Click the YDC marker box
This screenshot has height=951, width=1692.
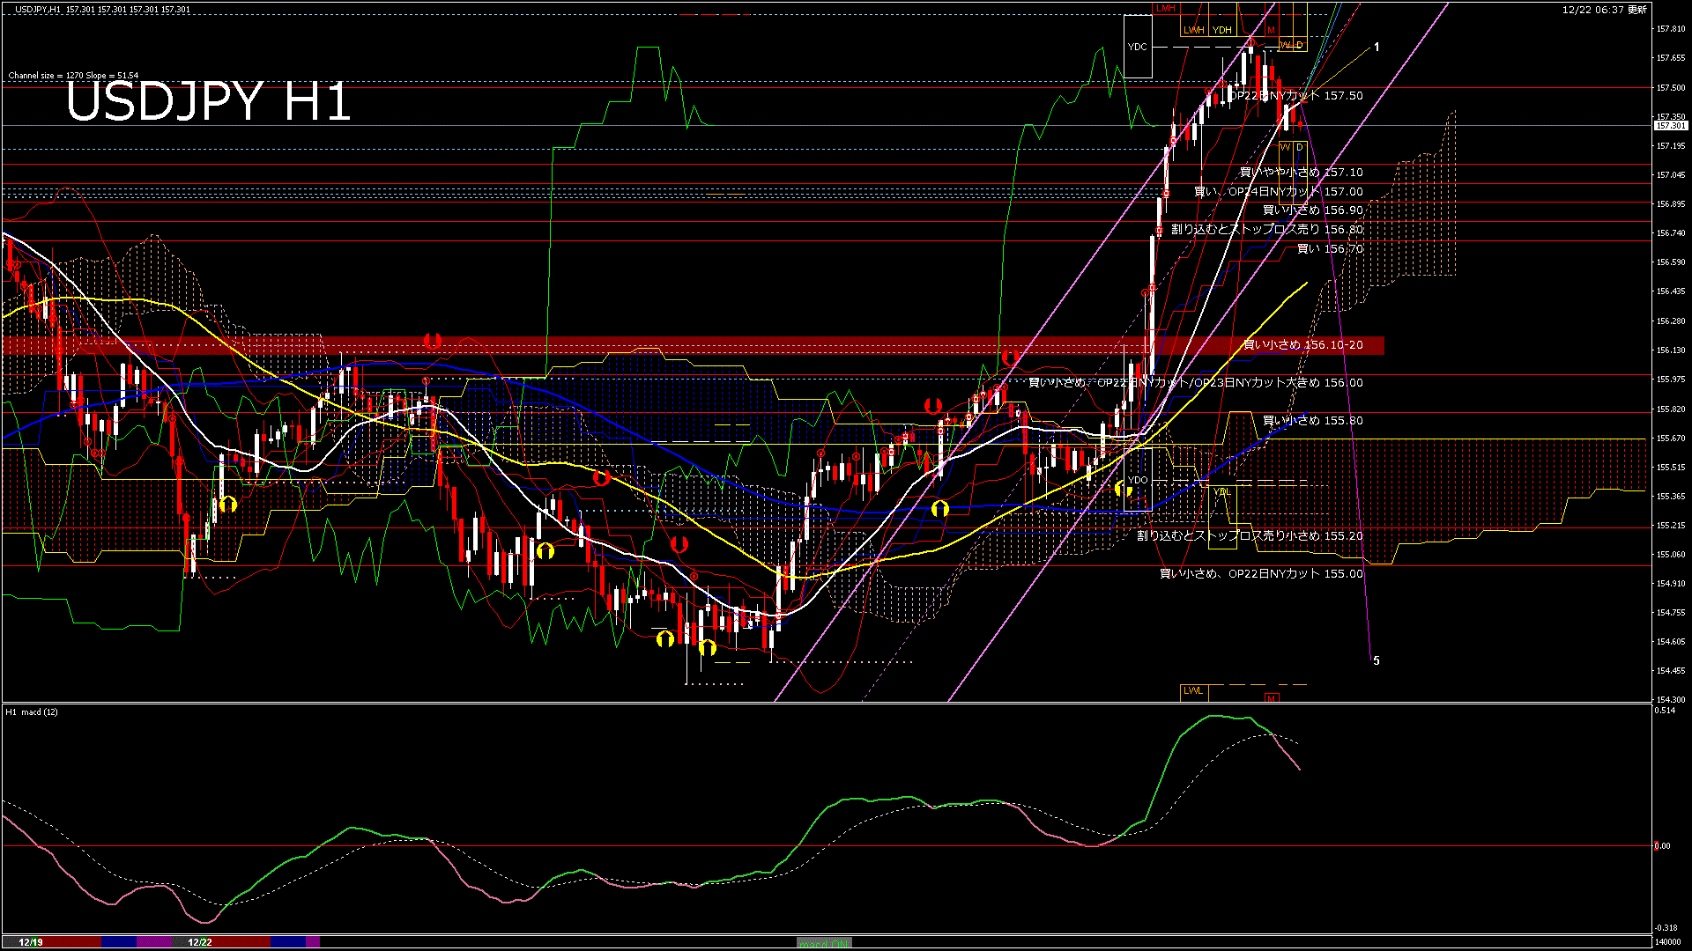pos(1138,47)
